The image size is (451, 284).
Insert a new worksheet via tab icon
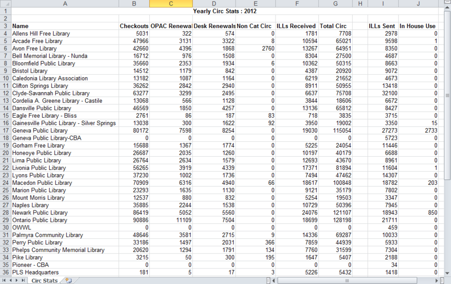[69, 280]
